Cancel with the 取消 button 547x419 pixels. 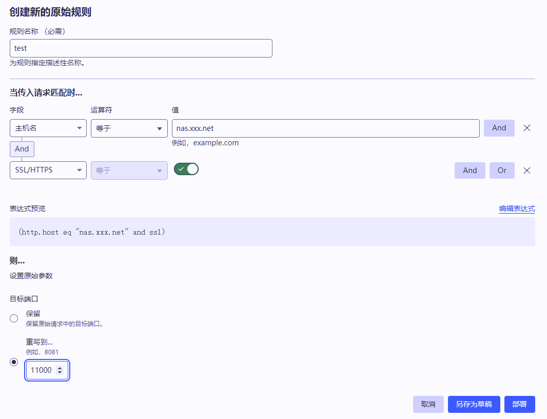428,404
